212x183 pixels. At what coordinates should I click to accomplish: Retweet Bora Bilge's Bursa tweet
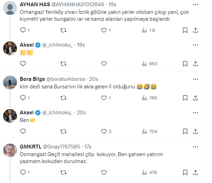pyautogui.click(x=64, y=98)
